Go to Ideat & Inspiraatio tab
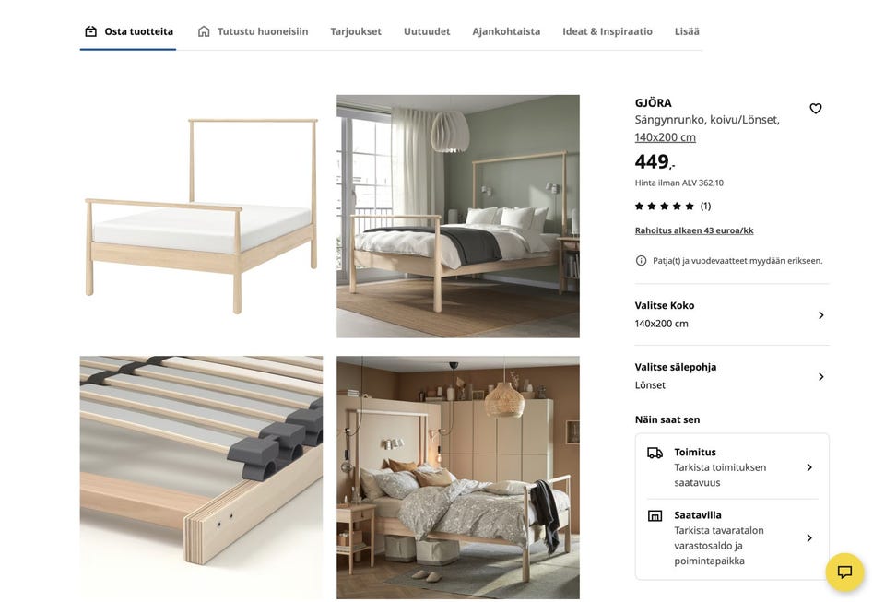885x602 pixels. coord(608,31)
